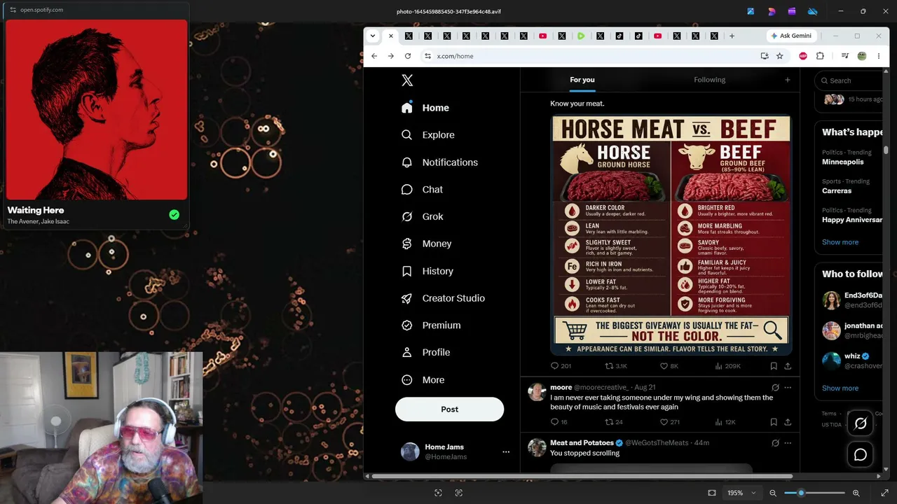Click the Spotify album art for Waiting Here

coord(97,110)
